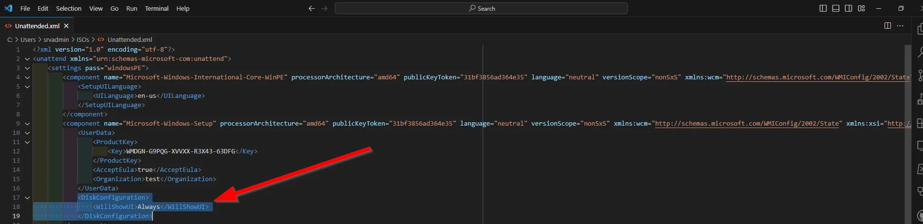Open the Users breadcrumb segment
The width and height of the screenshot is (923, 224).
pyautogui.click(x=28, y=39)
